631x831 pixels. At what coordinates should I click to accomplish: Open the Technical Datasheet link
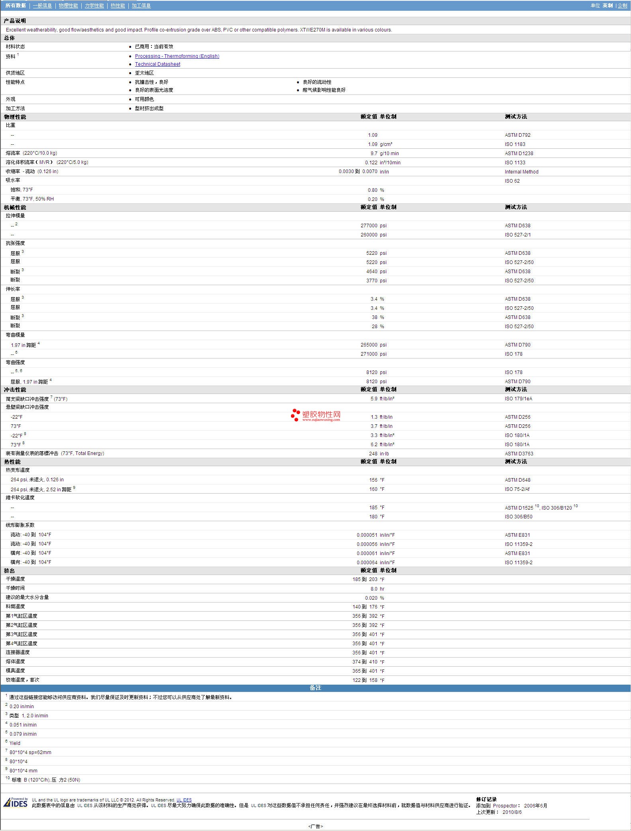157,64
